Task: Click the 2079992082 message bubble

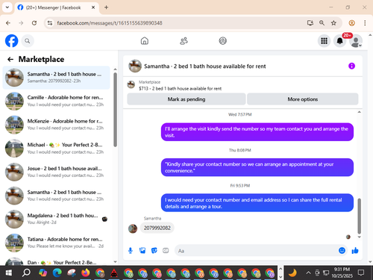Action: (157, 228)
